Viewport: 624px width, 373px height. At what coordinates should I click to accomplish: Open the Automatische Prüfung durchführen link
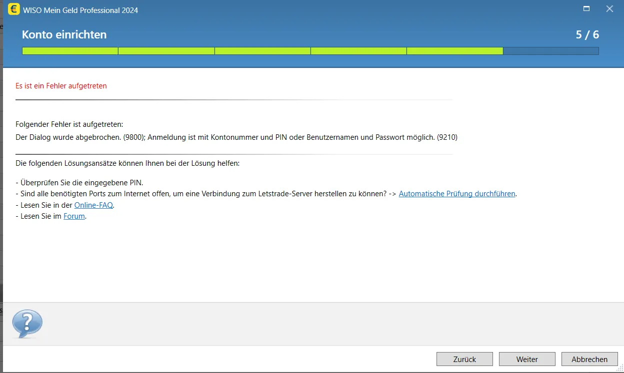click(457, 194)
